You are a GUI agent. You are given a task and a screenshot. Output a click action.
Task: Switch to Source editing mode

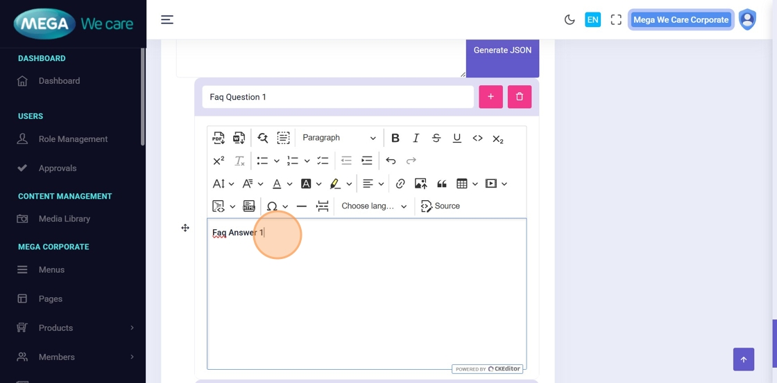[441, 206]
